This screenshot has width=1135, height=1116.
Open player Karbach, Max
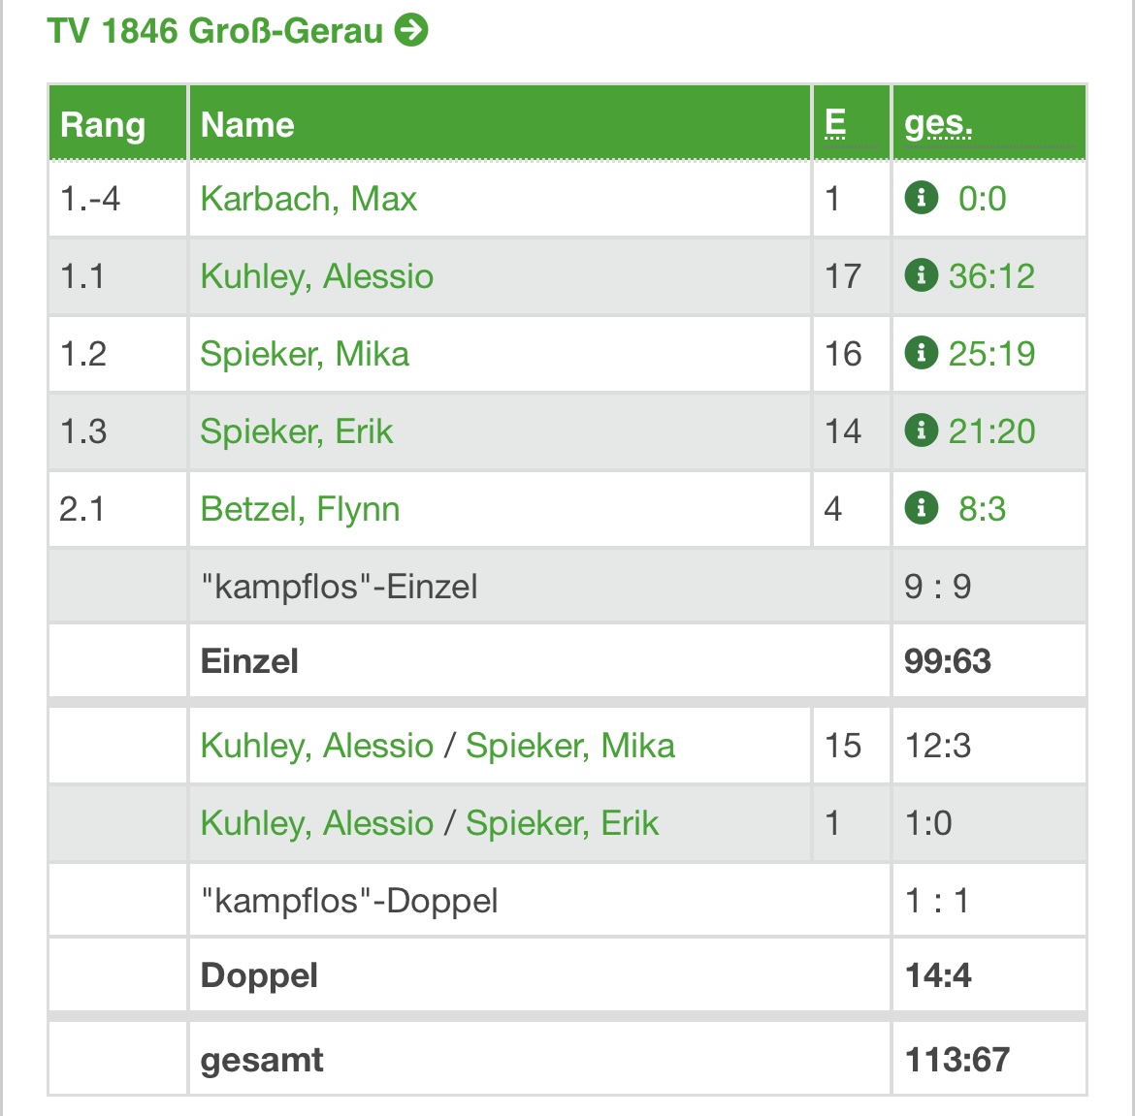[x=309, y=199]
